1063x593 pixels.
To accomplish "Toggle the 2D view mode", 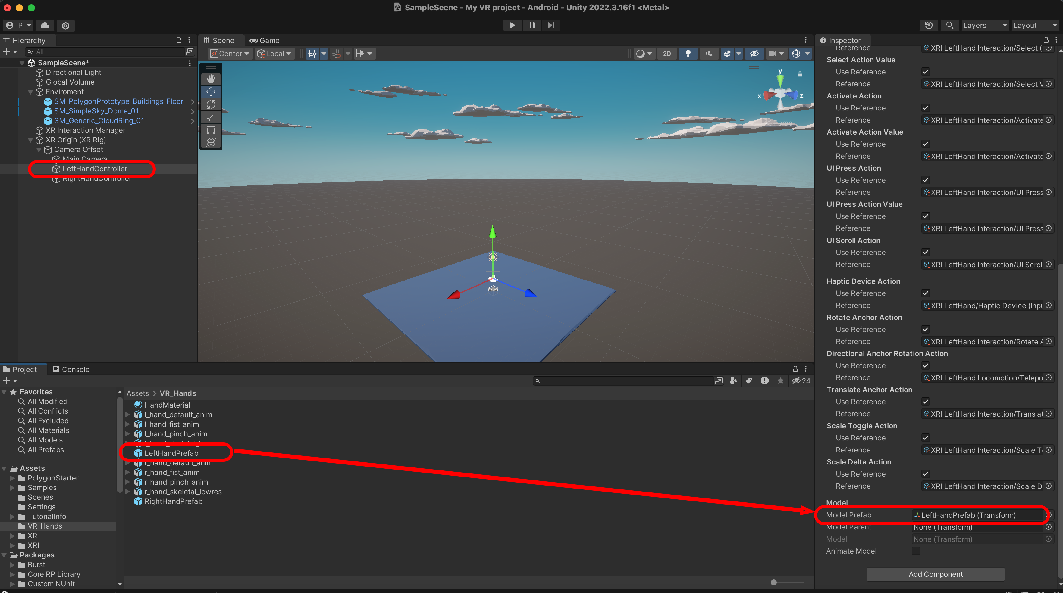I will [666, 54].
